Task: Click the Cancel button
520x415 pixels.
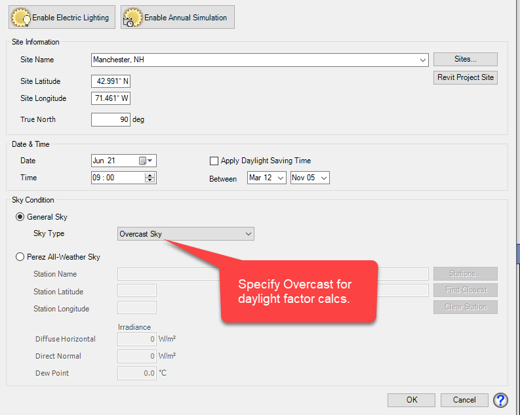Action: 464,400
